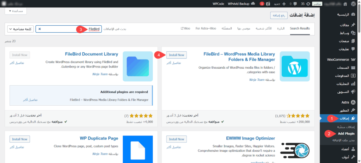Screen dimensions: 361x163
Task: Open Ninja Team author link of FileBird Media Library
Action: coord(257,80)
